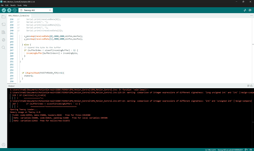The width and height of the screenshot is (254, 151).
Task: Toggle the Output panel scroll lock icon
Action: tap(251, 86)
